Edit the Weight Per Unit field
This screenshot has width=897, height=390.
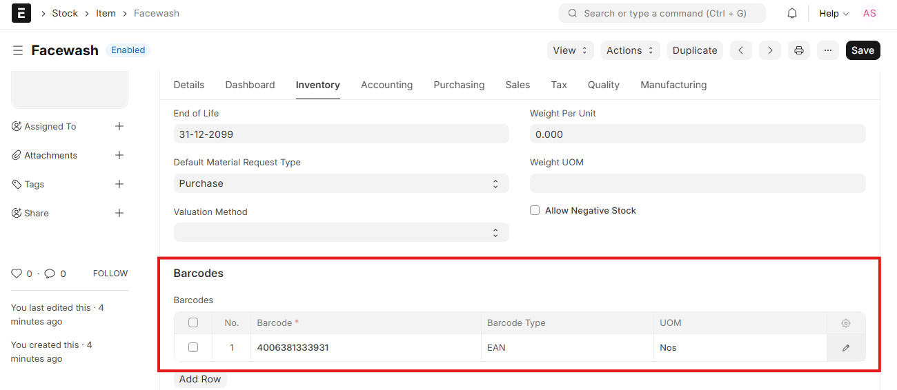click(698, 134)
